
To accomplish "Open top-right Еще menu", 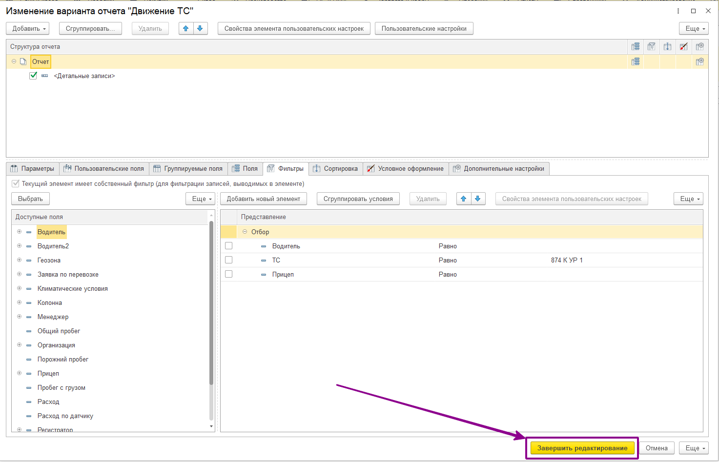I will [694, 28].
